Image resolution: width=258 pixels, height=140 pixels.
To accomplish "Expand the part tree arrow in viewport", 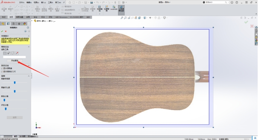I will tap(32, 21).
